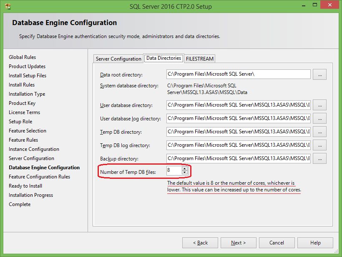This screenshot has width=342, height=257.
Task: Select Installation Progress step
Action: [x=31, y=195]
